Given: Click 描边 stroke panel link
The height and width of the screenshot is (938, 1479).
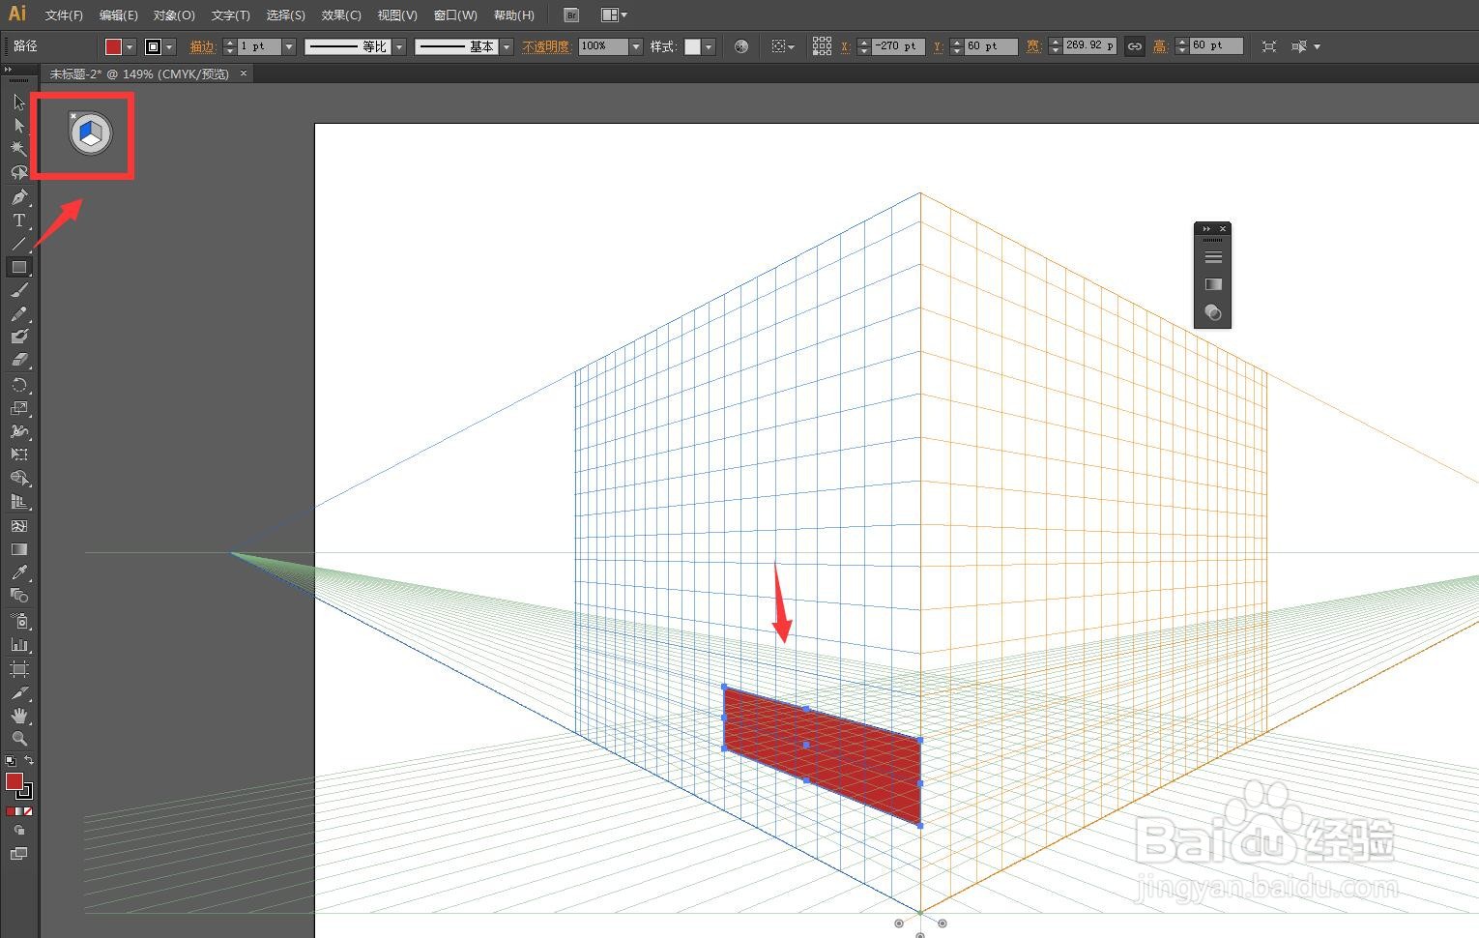Looking at the screenshot, I should point(202,46).
